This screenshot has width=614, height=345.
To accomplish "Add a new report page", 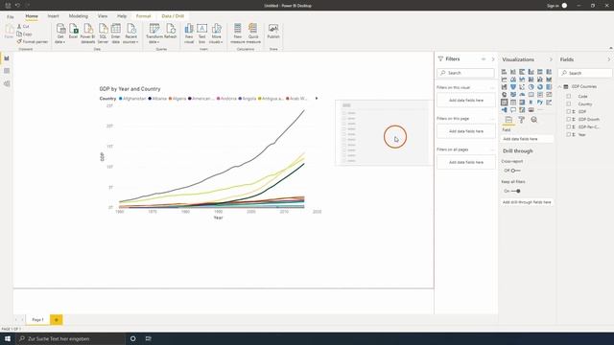I will pos(56,319).
